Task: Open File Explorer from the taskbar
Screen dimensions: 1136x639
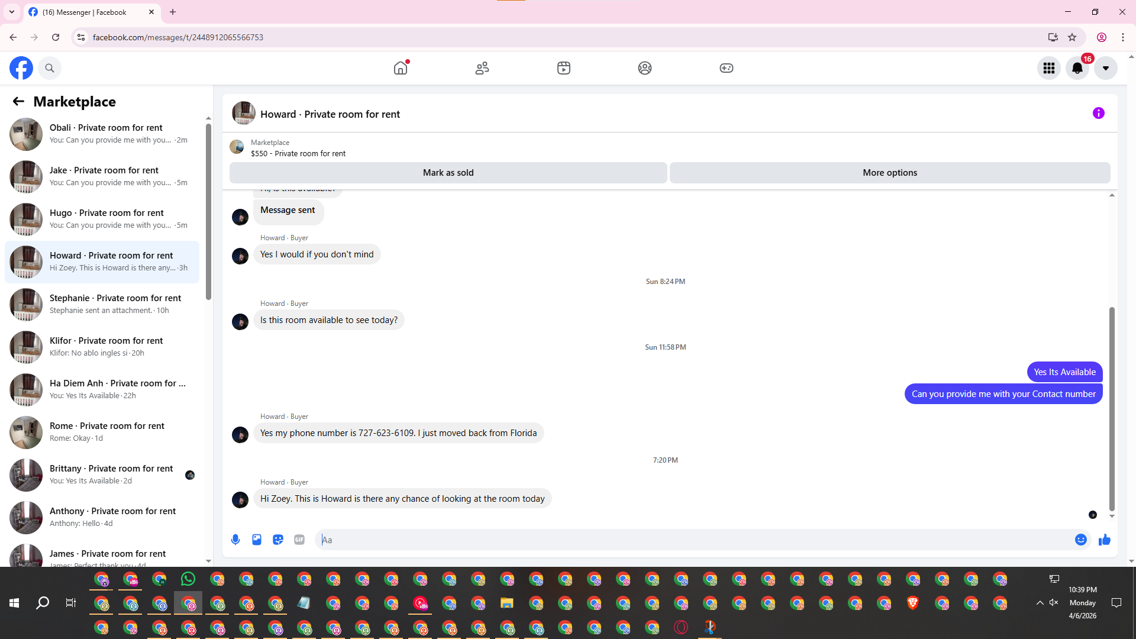Action: coord(506,603)
